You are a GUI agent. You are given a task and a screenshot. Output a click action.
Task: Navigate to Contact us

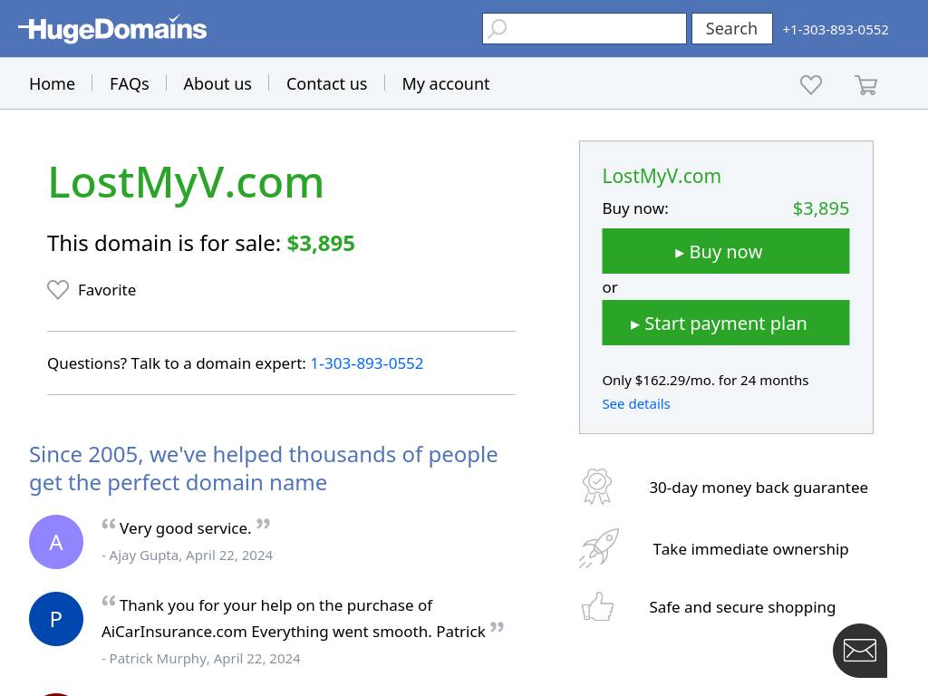tap(326, 83)
